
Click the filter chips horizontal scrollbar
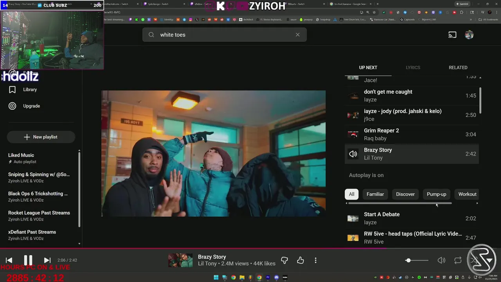tap(400, 203)
